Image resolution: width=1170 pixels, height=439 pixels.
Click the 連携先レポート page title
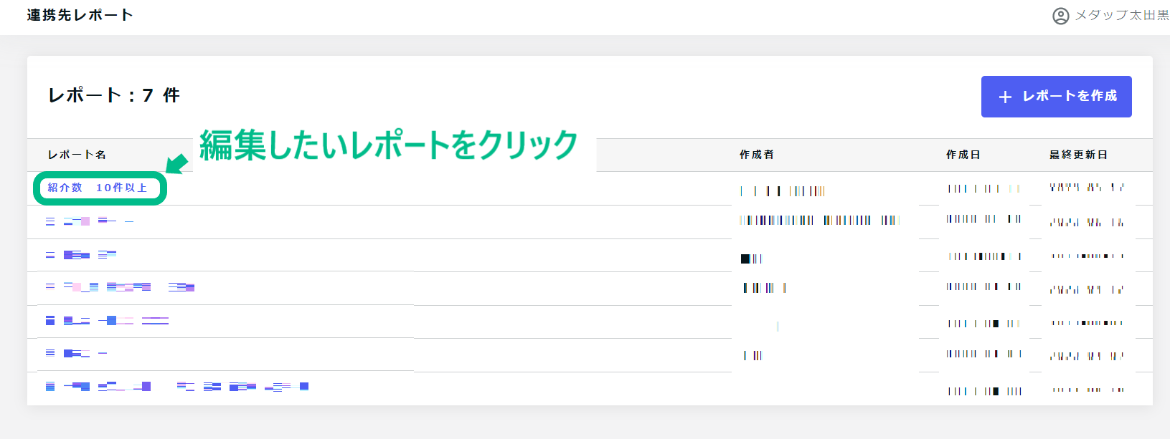80,15
